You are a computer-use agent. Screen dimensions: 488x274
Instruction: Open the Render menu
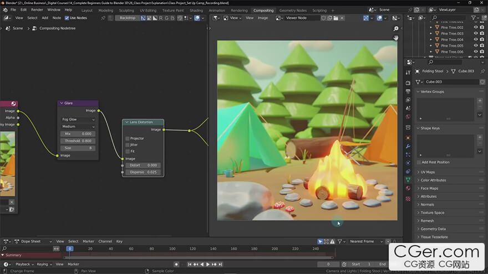(37, 10)
